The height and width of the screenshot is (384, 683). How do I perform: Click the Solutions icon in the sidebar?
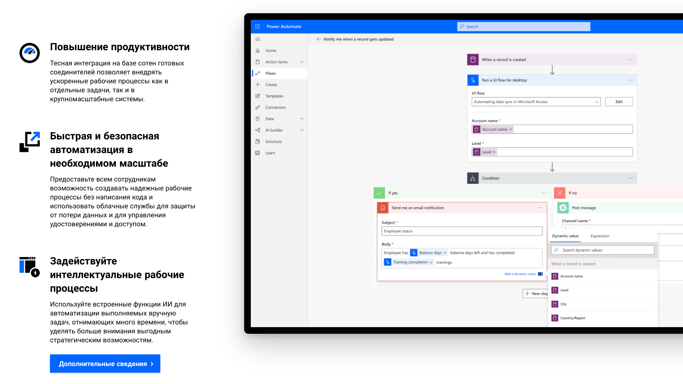pyautogui.click(x=257, y=141)
